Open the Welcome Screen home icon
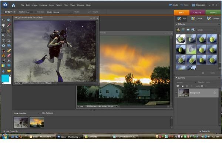Image resolution: width=222 pixels, height=143 pixels. tap(13, 6)
